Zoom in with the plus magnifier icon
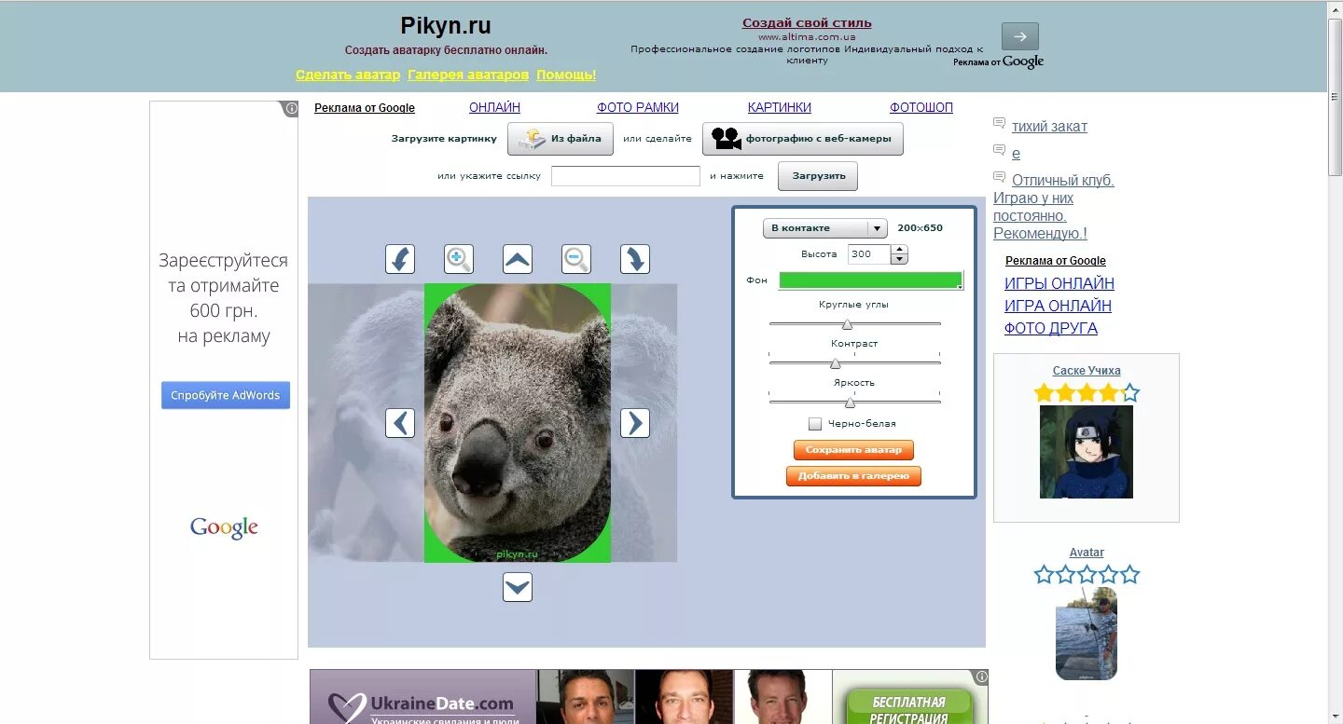Viewport: 1343px width, 724px height. click(459, 259)
